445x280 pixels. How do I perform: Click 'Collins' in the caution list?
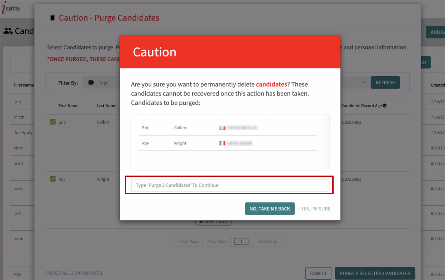pos(180,128)
